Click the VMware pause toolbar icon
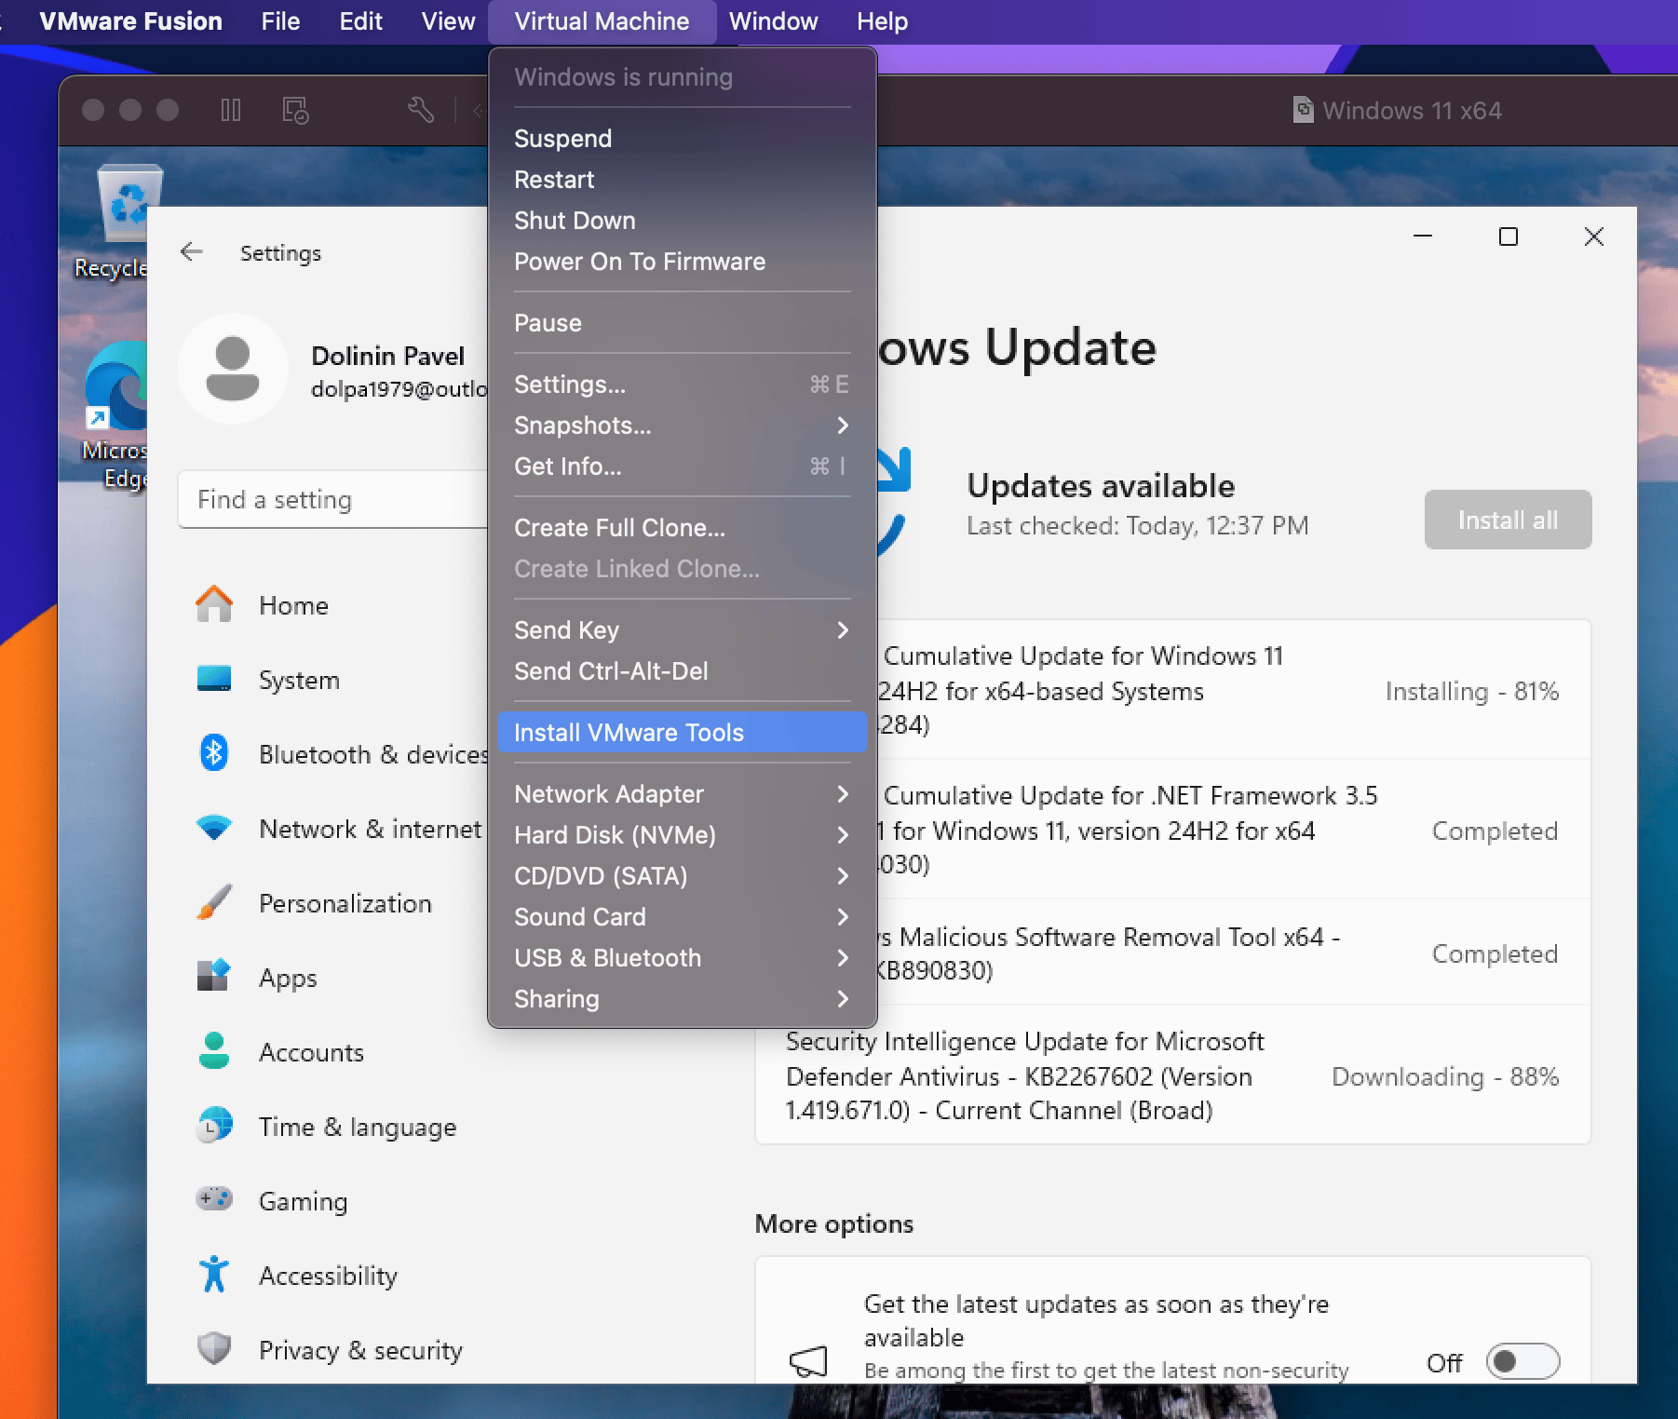 [x=231, y=111]
